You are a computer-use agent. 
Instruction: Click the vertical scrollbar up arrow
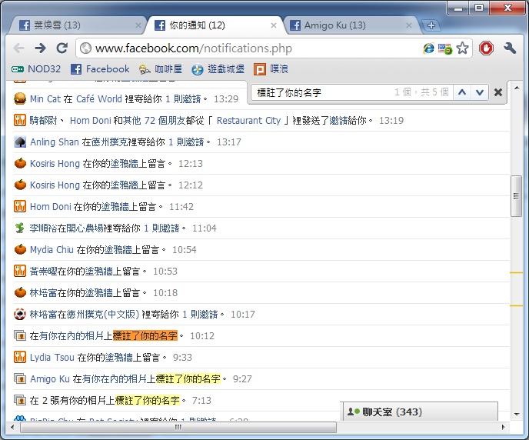point(517,88)
